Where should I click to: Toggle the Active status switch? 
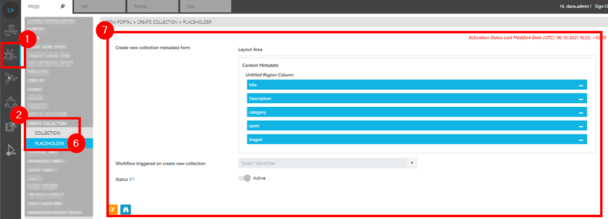pyautogui.click(x=244, y=178)
